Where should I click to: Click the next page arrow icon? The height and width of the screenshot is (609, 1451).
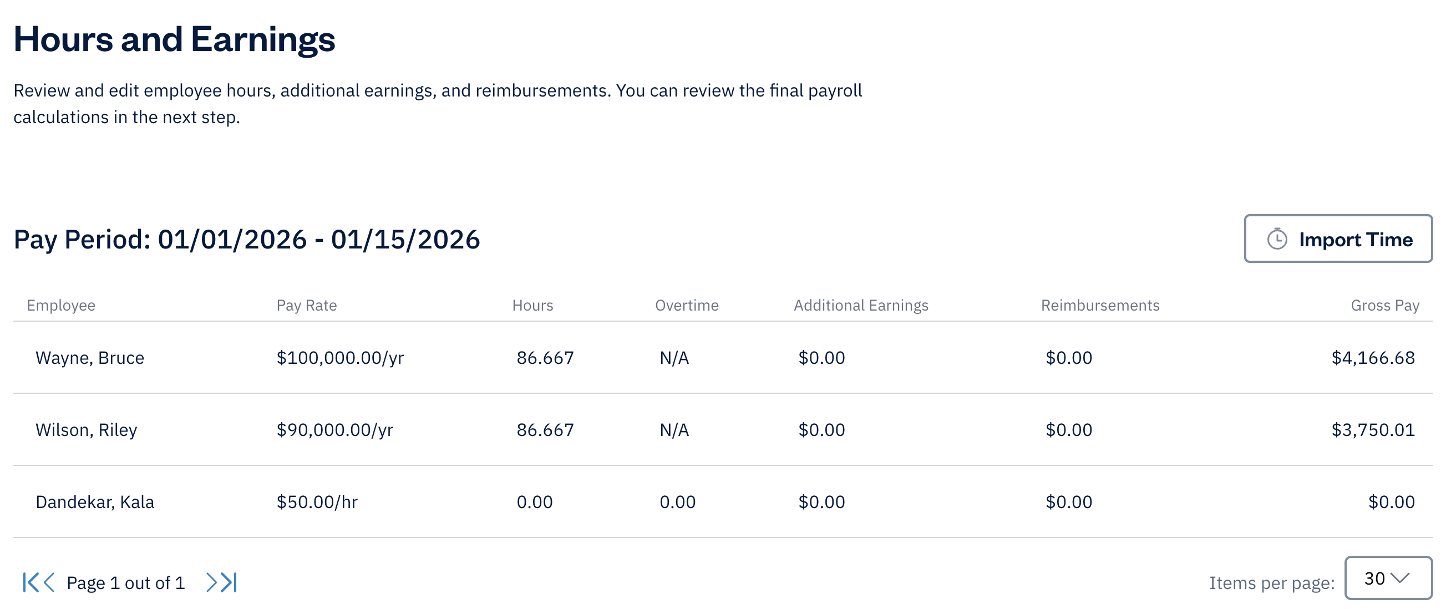[211, 582]
